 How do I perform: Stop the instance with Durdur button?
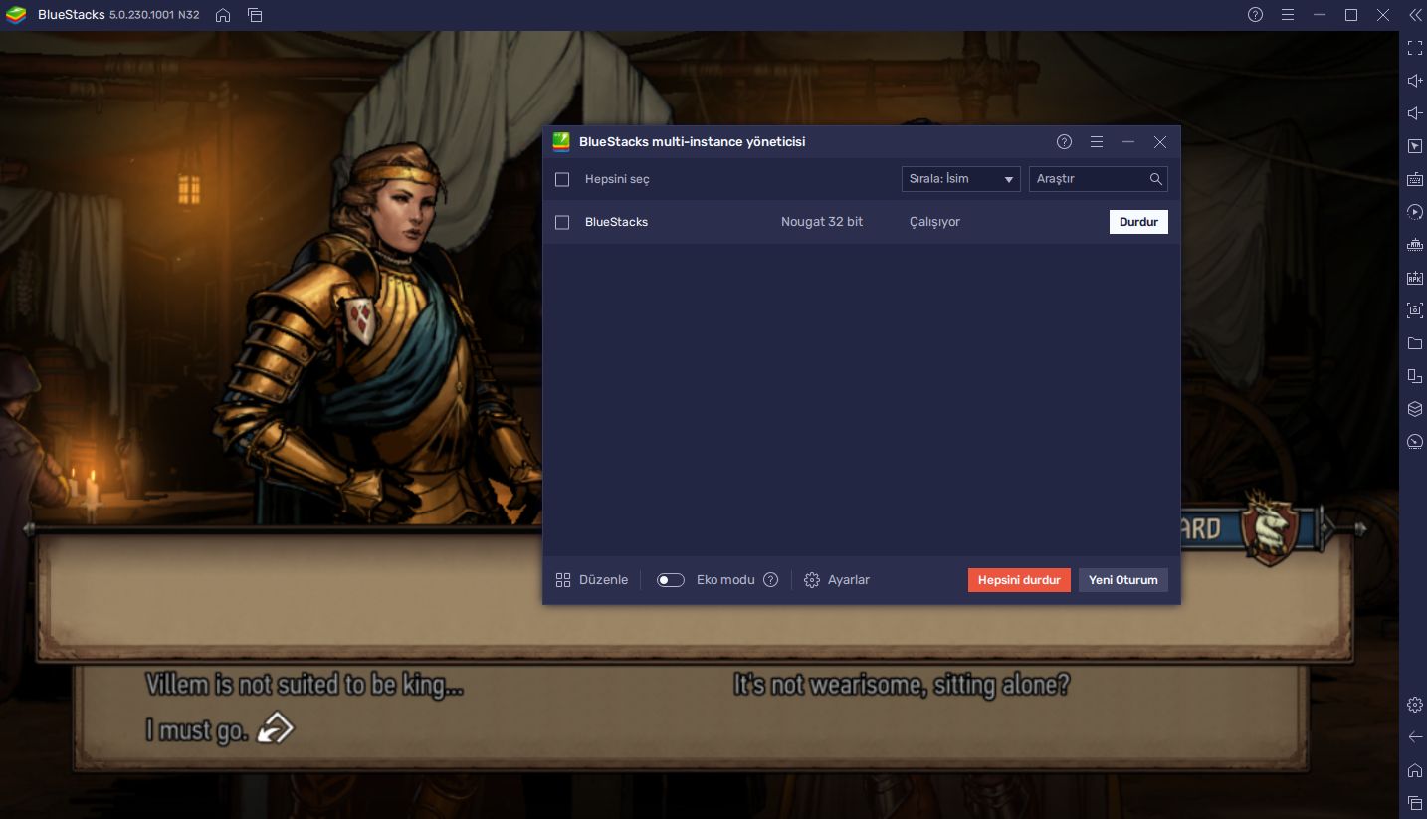(1138, 222)
